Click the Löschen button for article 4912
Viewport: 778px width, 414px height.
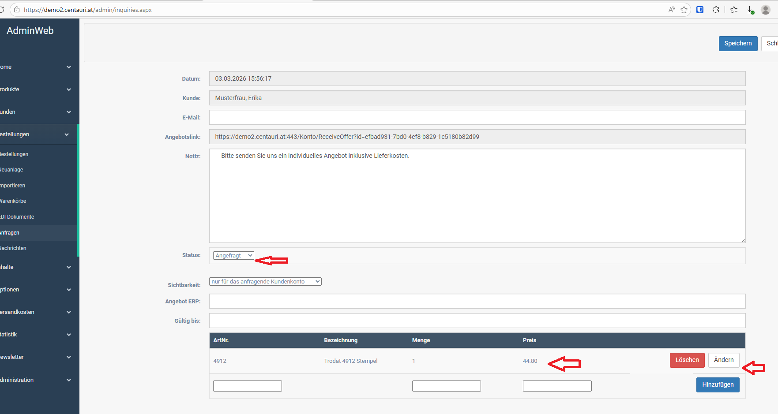click(x=687, y=360)
